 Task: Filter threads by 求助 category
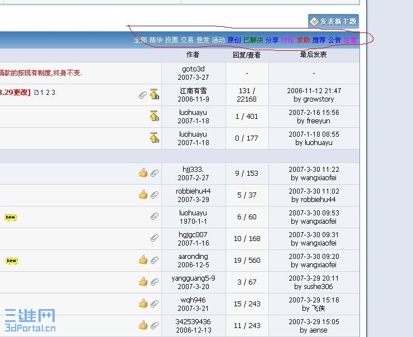303,40
